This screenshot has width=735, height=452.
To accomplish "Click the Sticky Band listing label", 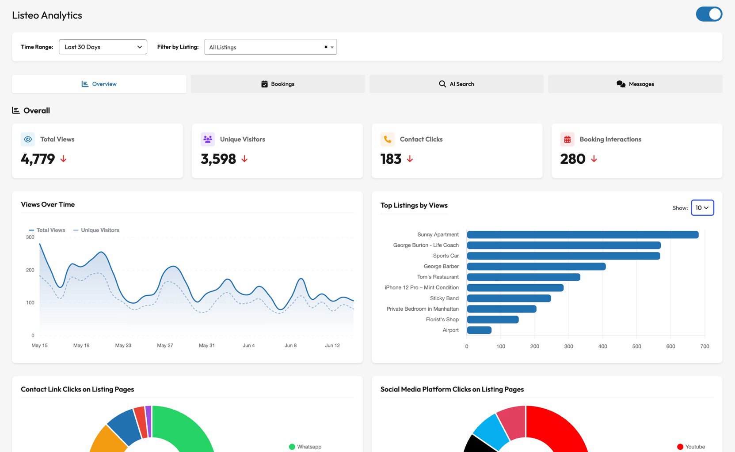I will (444, 298).
